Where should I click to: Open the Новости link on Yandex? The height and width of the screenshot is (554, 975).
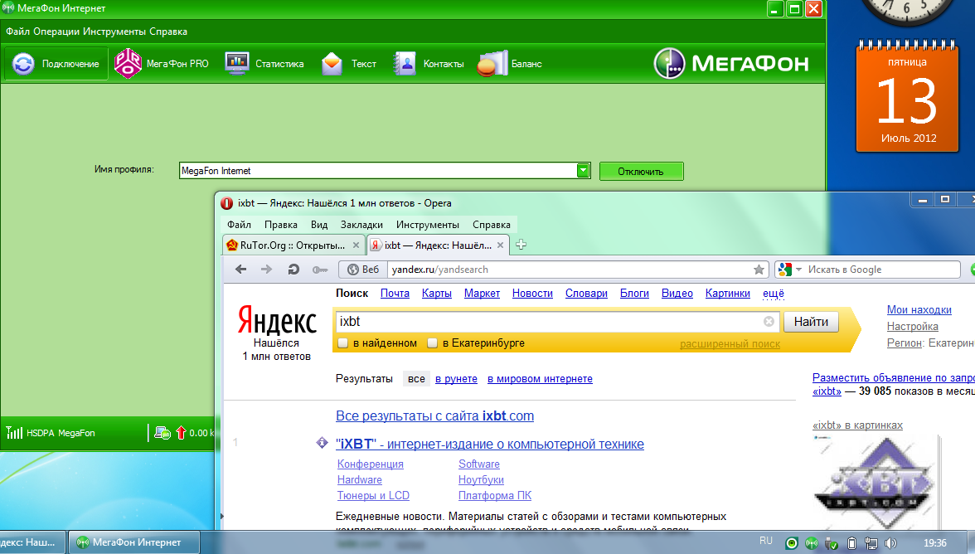(532, 293)
